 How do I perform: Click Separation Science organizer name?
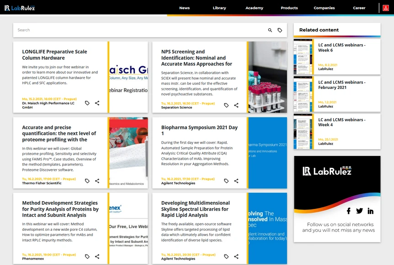(x=176, y=107)
